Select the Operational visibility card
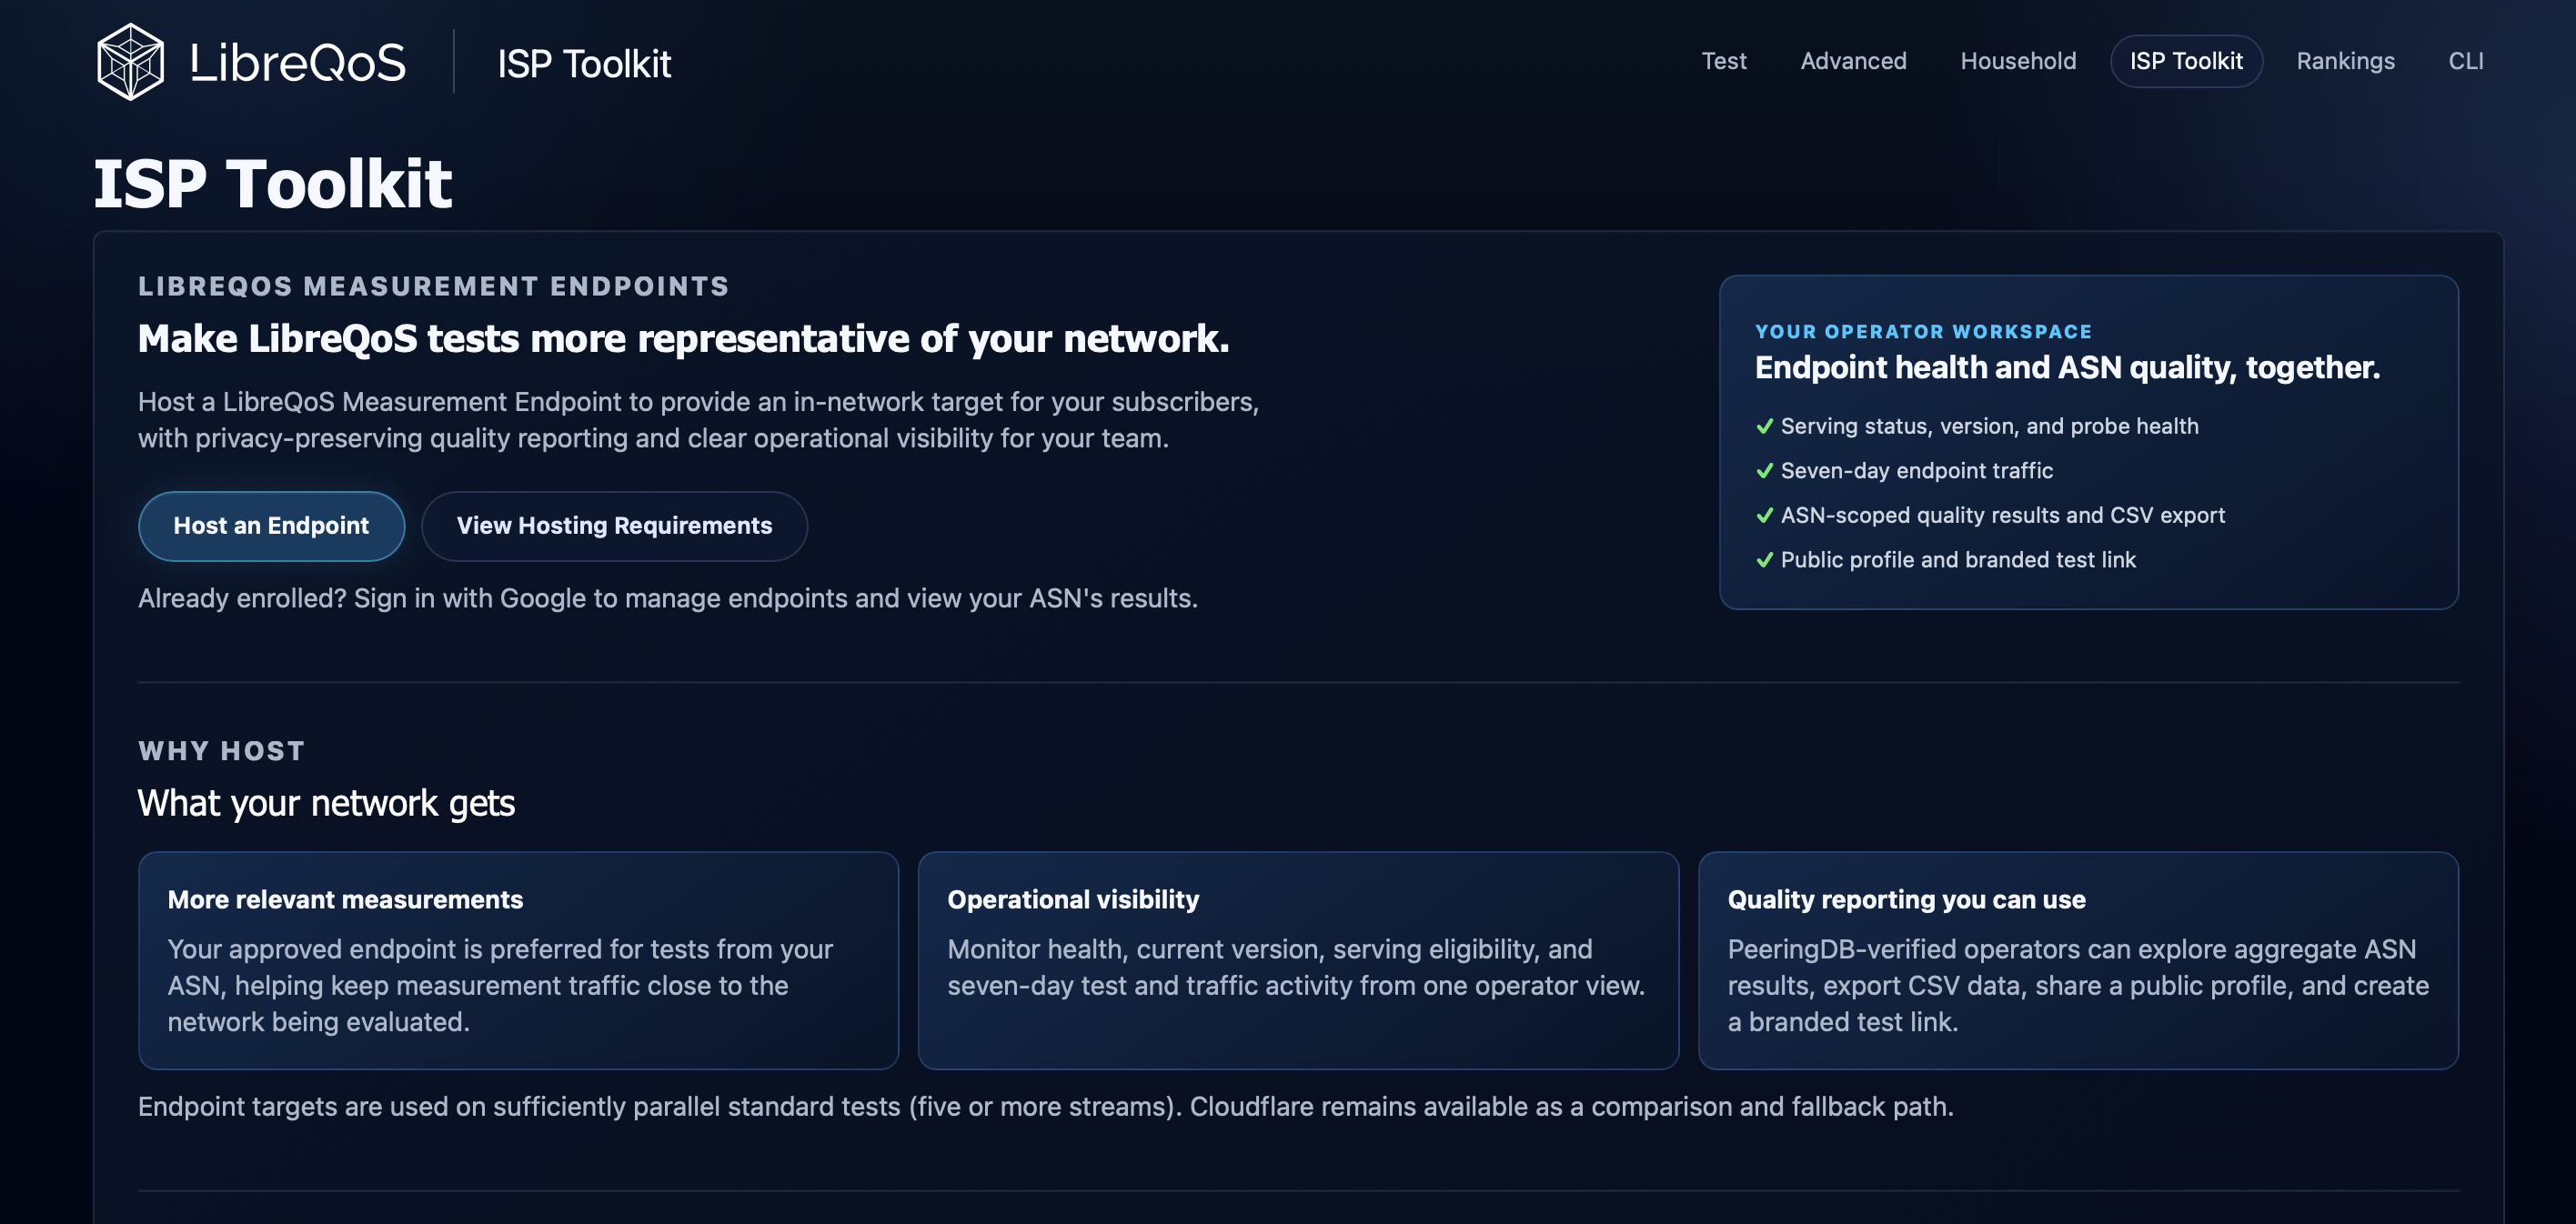 pos(1298,961)
